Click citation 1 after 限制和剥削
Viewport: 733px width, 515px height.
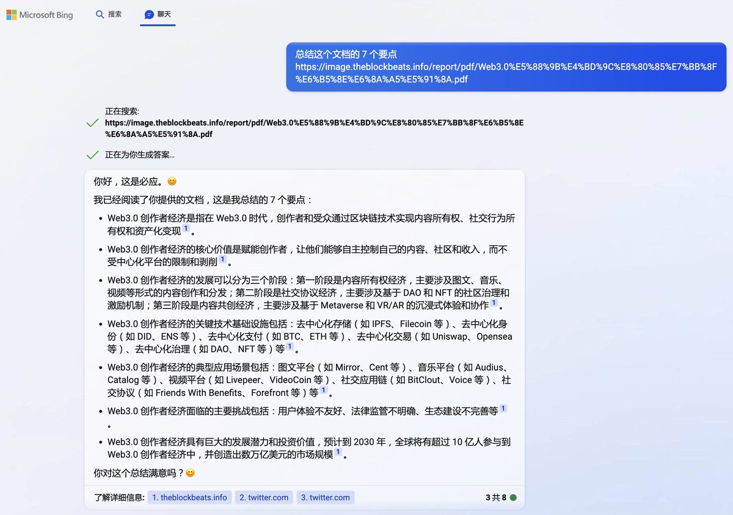coord(222,260)
